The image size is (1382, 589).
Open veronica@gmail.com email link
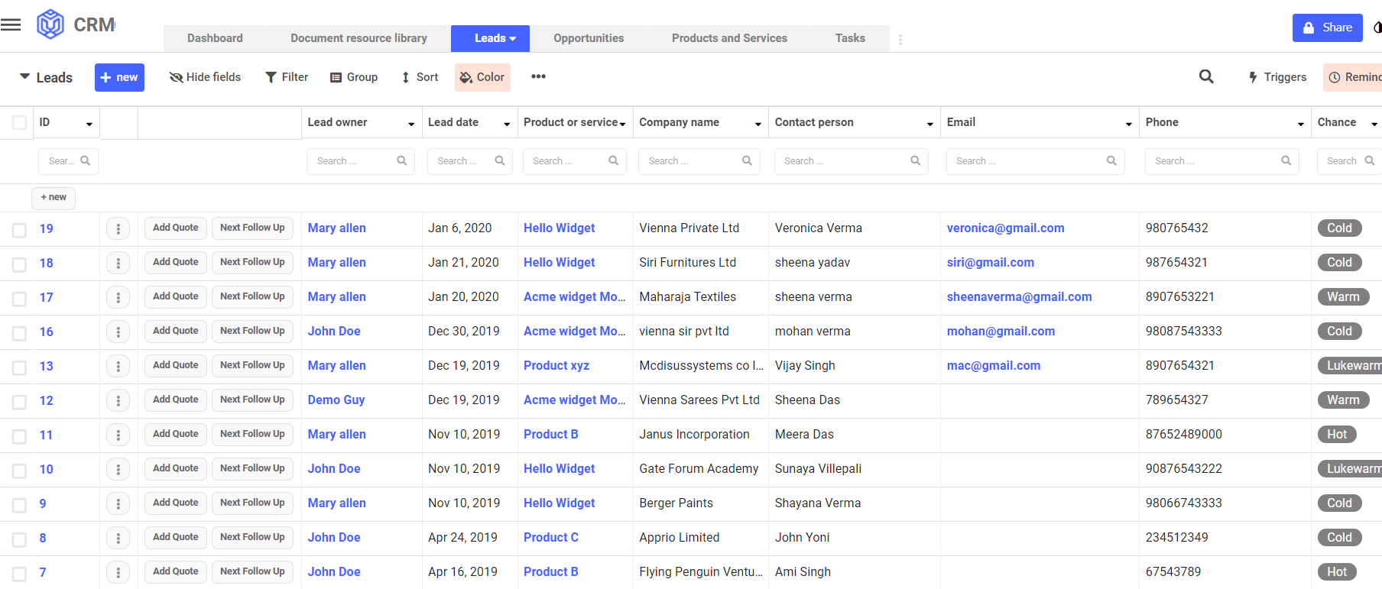point(1005,228)
